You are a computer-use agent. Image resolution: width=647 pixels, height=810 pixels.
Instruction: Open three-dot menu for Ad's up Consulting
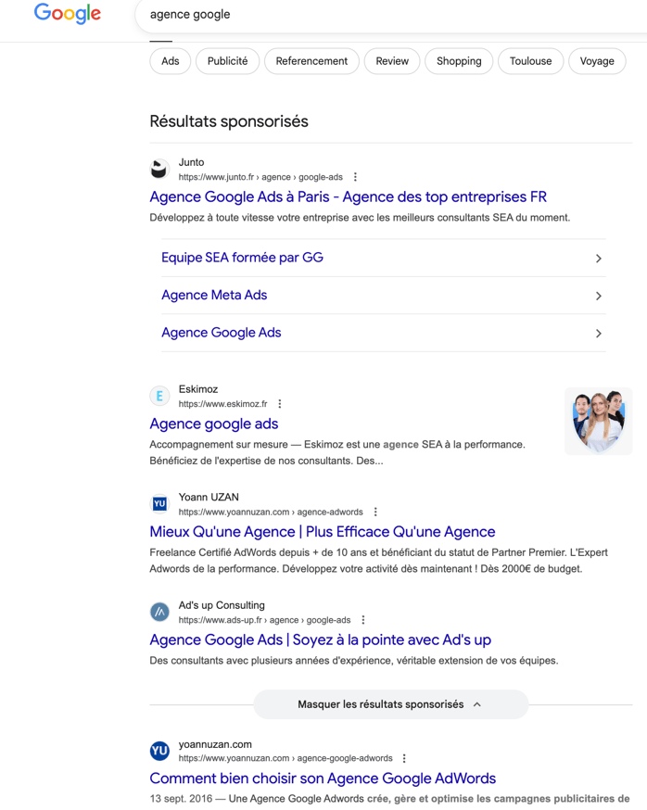pos(363,620)
